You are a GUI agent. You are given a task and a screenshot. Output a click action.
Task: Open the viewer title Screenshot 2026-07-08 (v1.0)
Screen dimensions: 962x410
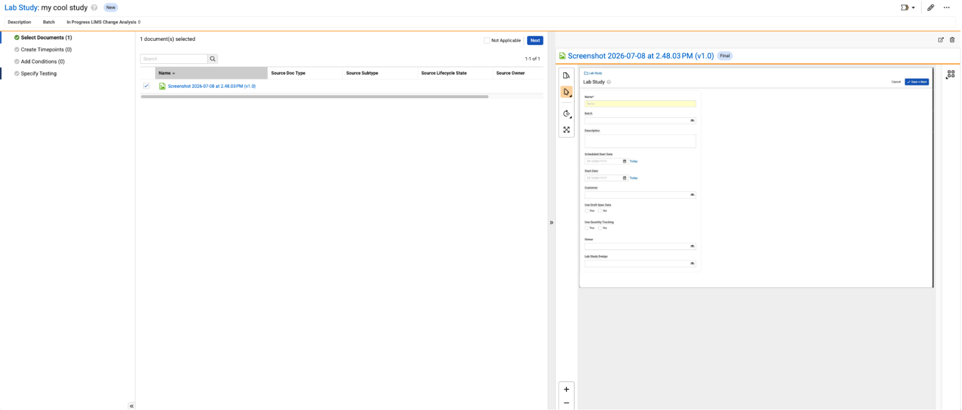(641, 56)
